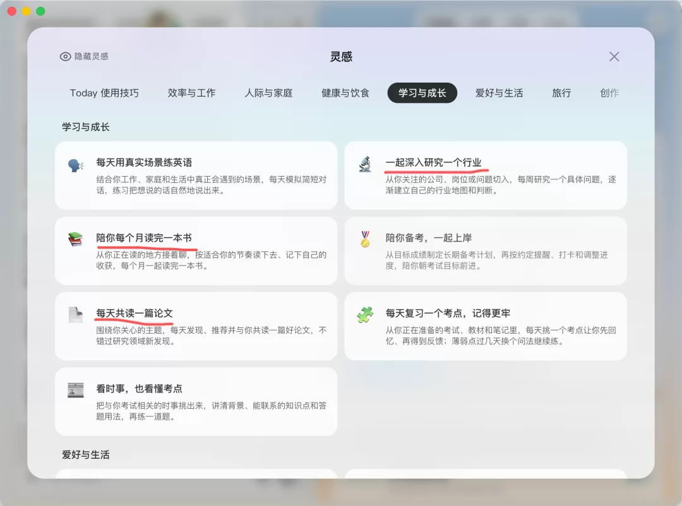
Task: Click description starting 从你正在读的地方接着聊
Action: tap(212, 260)
